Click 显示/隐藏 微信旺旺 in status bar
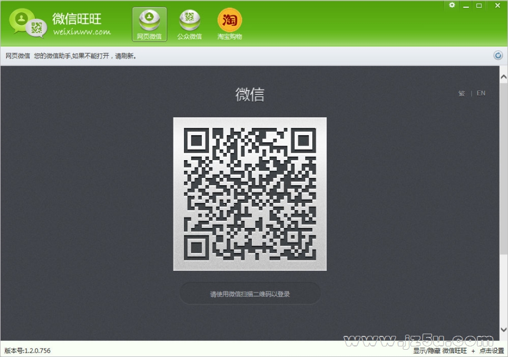508x357 pixels. (440, 350)
